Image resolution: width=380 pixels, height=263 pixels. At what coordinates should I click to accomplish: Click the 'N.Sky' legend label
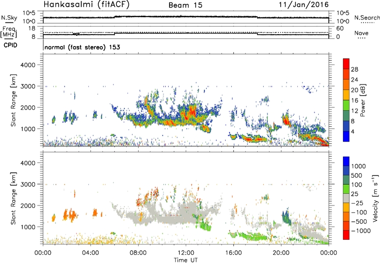pos(9,18)
